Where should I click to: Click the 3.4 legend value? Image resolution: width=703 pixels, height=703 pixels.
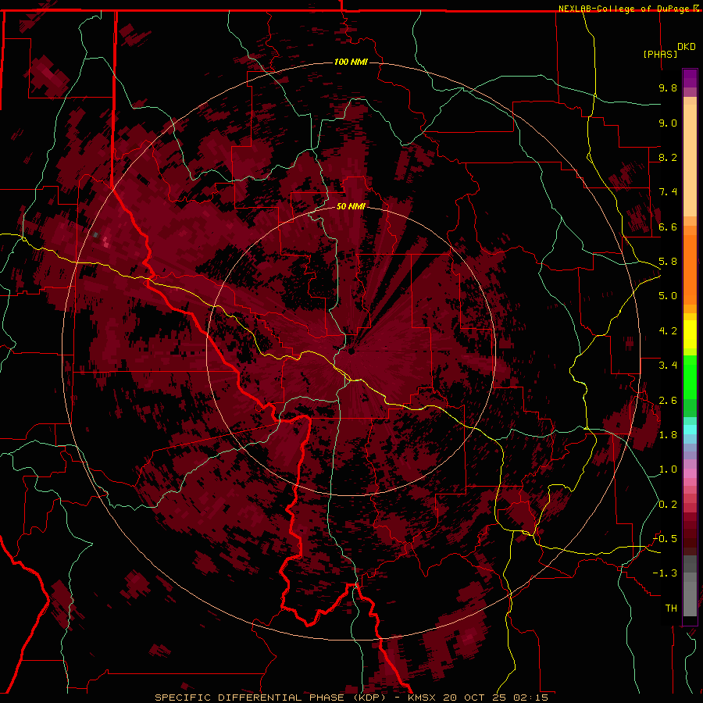(668, 366)
